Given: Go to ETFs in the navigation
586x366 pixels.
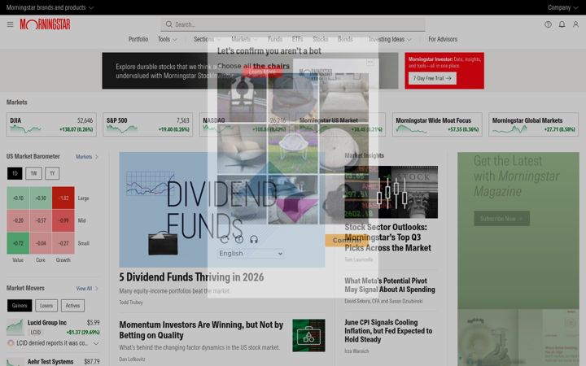Looking at the screenshot, I should click(298, 39).
